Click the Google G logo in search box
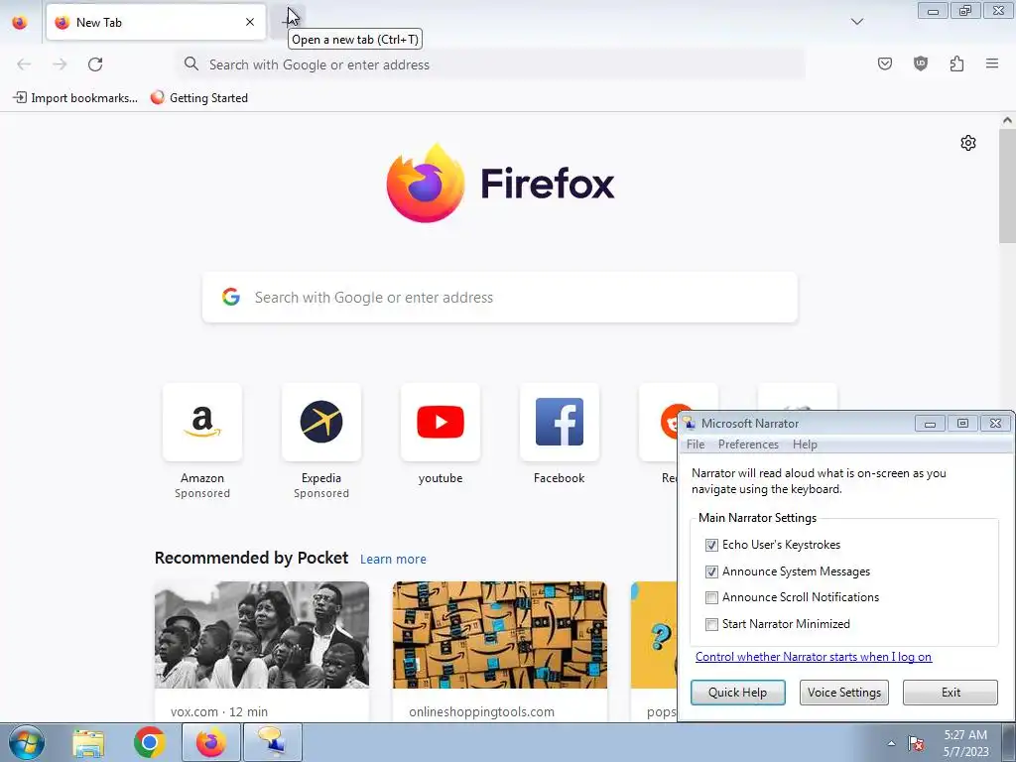The height and width of the screenshot is (762, 1016). (x=230, y=297)
